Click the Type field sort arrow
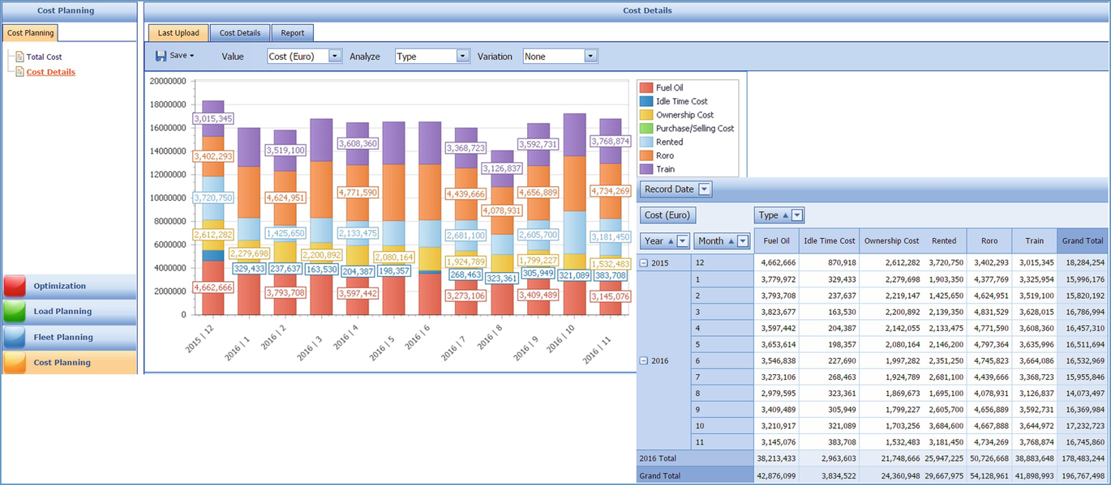This screenshot has width=1111, height=485. click(x=786, y=215)
